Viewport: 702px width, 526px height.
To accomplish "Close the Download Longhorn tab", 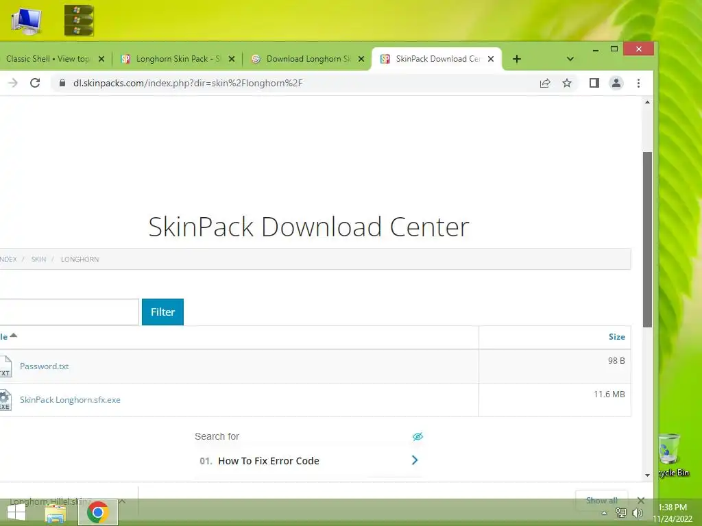I will [x=361, y=59].
